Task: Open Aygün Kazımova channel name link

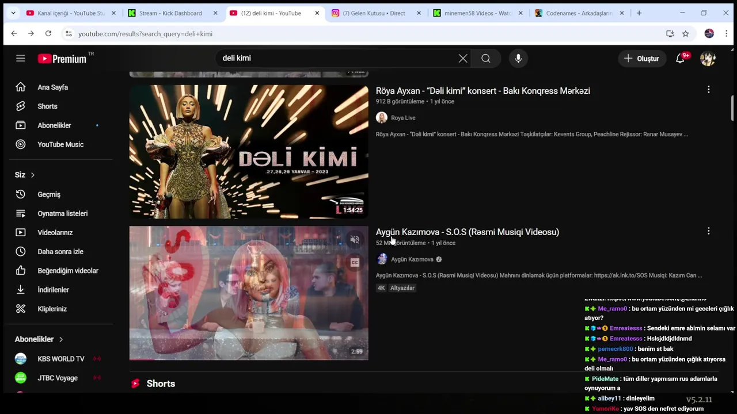Action: (412, 259)
